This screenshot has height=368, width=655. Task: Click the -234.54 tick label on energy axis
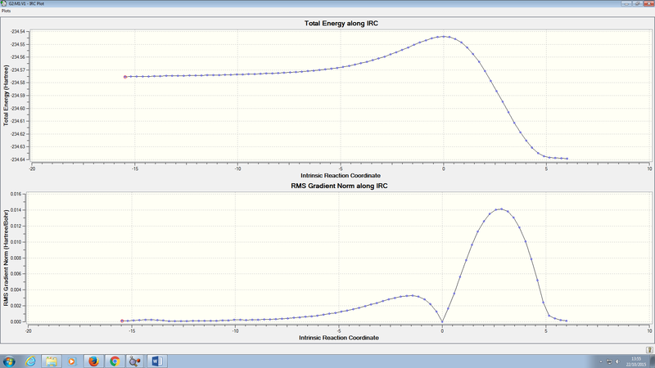(18, 31)
